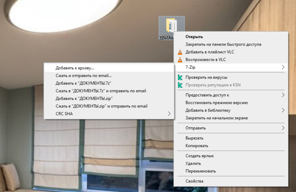Open the Отправить entry
Image resolution: width=296 pixels, height=192 pixels.
pyautogui.click(x=231, y=128)
